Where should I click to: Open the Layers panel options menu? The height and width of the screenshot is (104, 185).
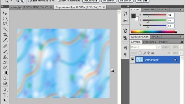(x=182, y=42)
